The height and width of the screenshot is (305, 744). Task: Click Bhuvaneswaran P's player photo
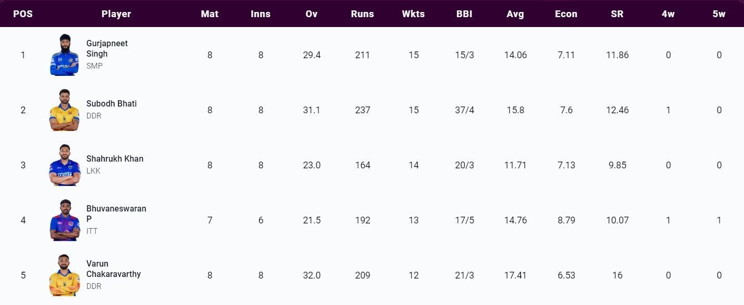pos(65,220)
